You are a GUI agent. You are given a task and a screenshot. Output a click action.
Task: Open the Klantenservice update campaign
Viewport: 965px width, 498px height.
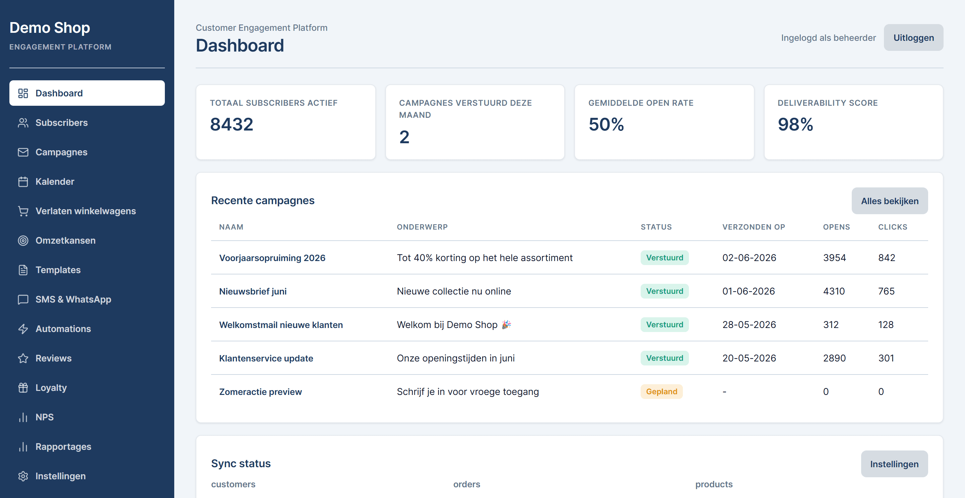(266, 358)
